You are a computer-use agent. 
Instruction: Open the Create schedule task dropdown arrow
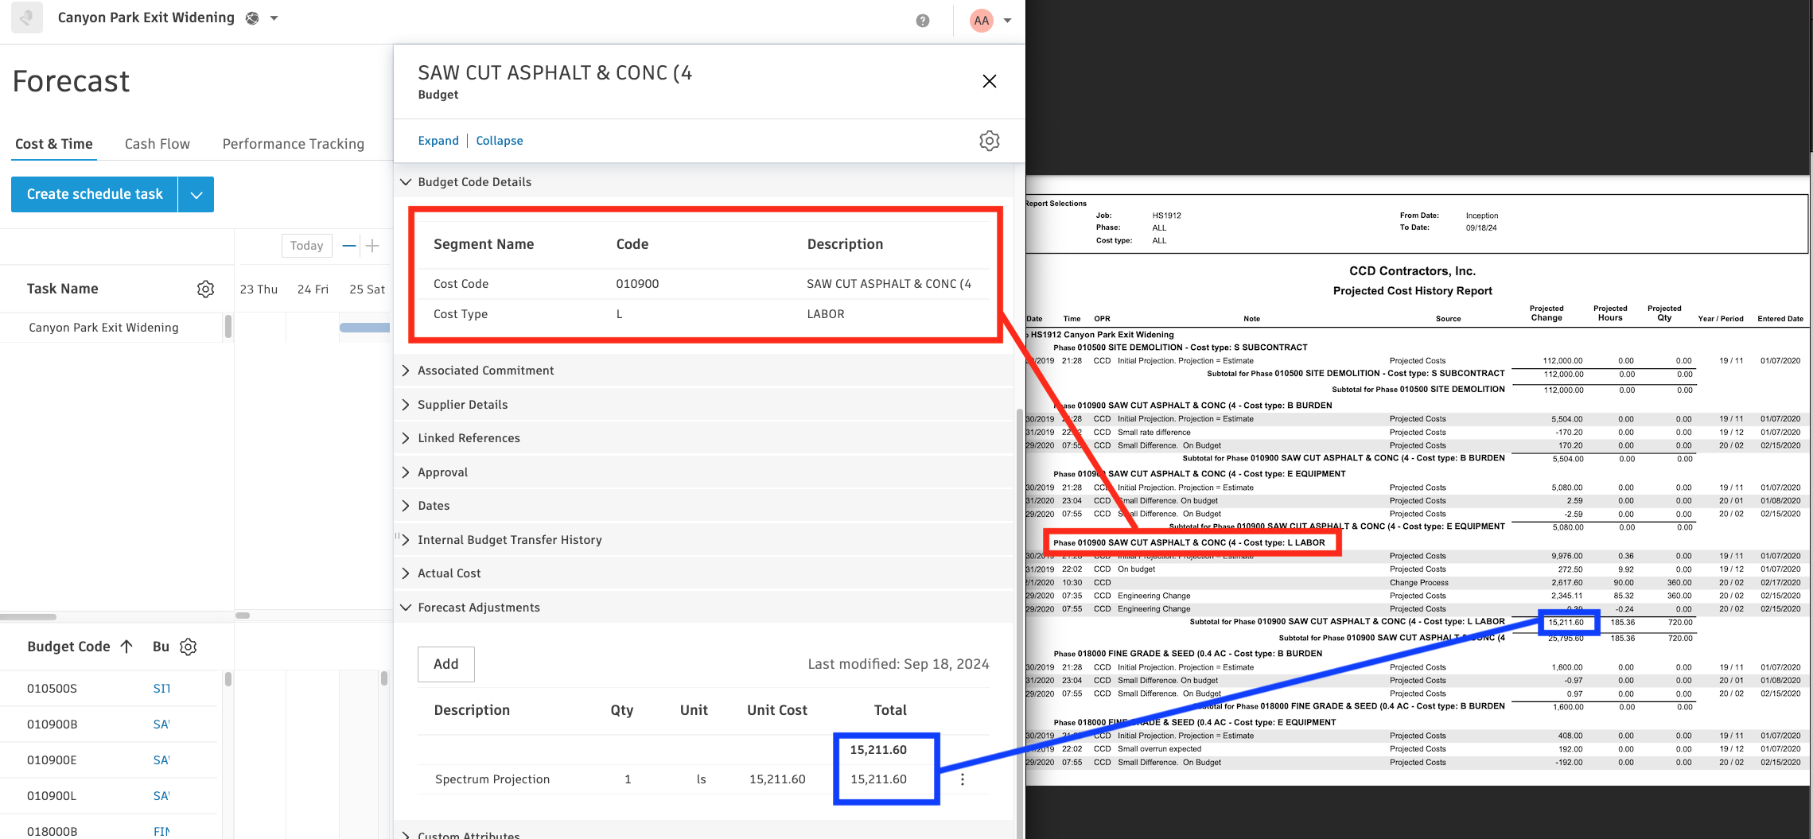point(196,194)
